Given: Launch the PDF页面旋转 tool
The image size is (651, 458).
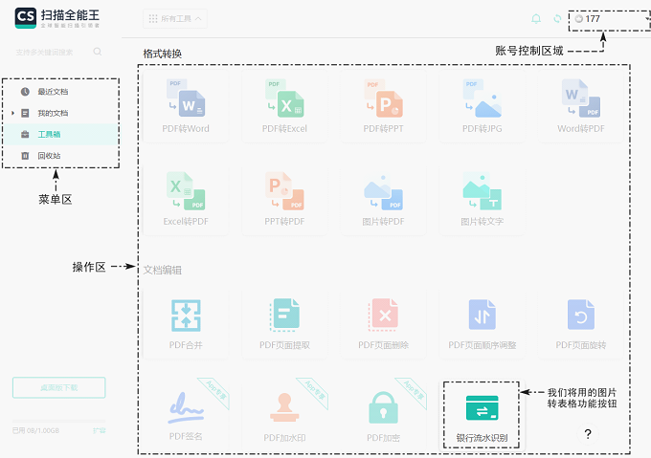Looking at the screenshot, I should 581,323.
